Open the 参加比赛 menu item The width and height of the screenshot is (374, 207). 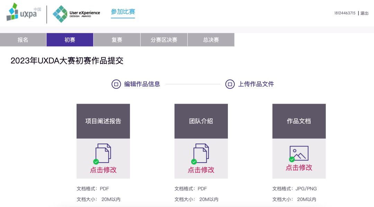pyautogui.click(x=123, y=12)
